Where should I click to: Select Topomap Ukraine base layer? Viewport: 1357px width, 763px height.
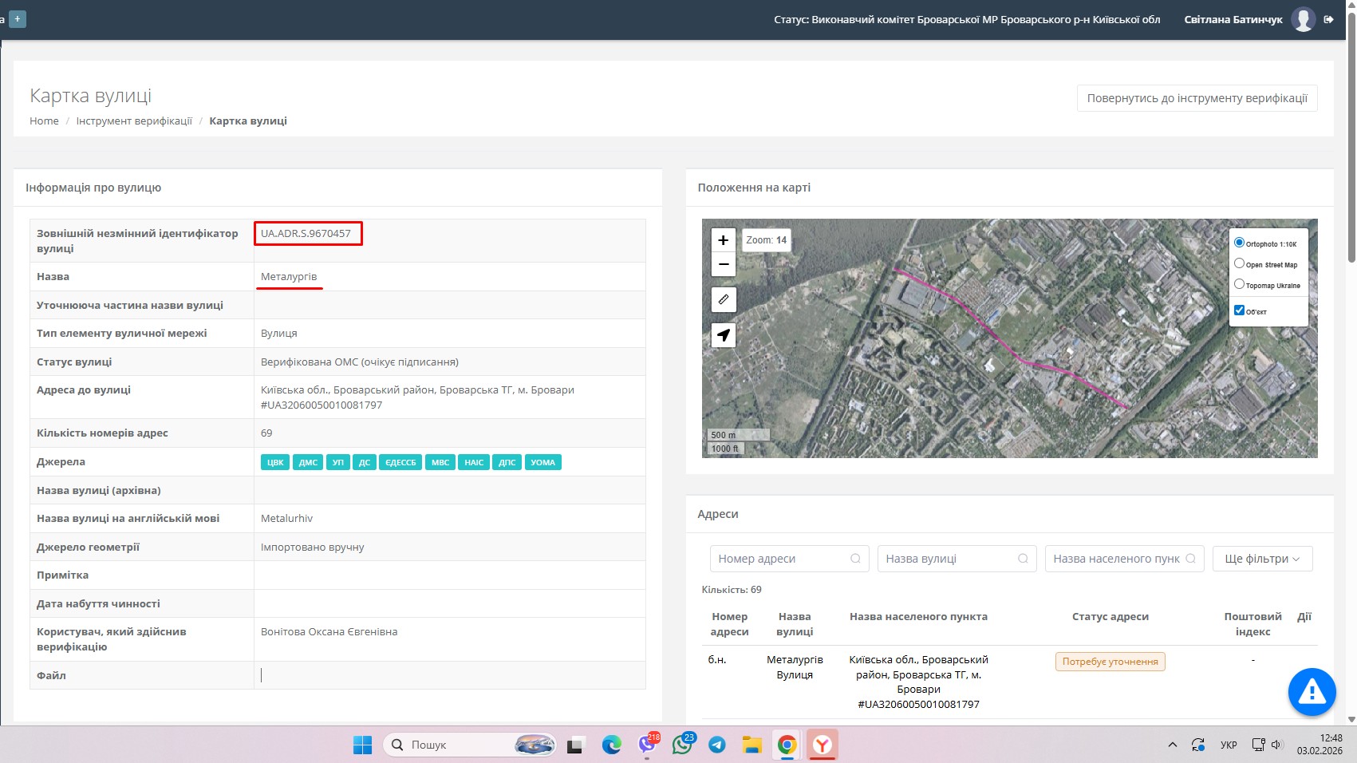[x=1239, y=284]
